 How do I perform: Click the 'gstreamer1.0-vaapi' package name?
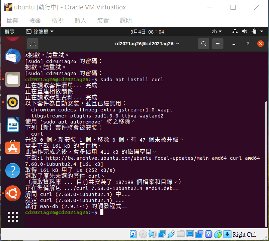145,110
